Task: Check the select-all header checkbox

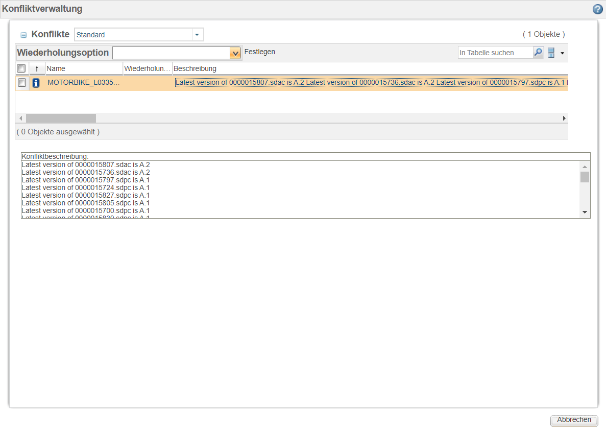Action: point(21,68)
